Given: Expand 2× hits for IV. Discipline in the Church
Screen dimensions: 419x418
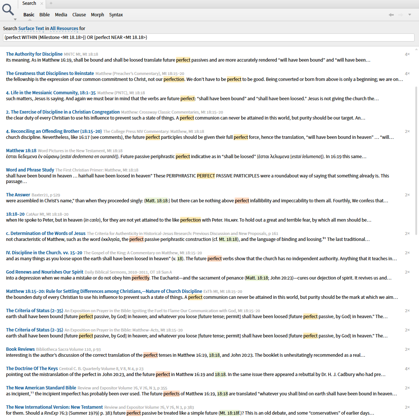Looking at the screenshot, I should tap(407, 252).
